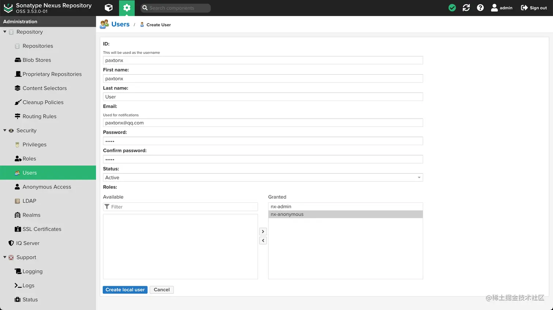Viewport: 553px width, 310px height.
Task: Click the Content Selectors layers icon
Action: click(x=17, y=88)
